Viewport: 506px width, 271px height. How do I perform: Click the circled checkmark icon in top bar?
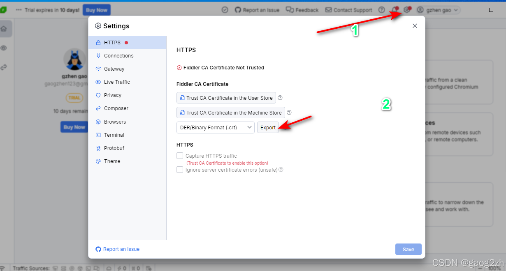coord(225,10)
